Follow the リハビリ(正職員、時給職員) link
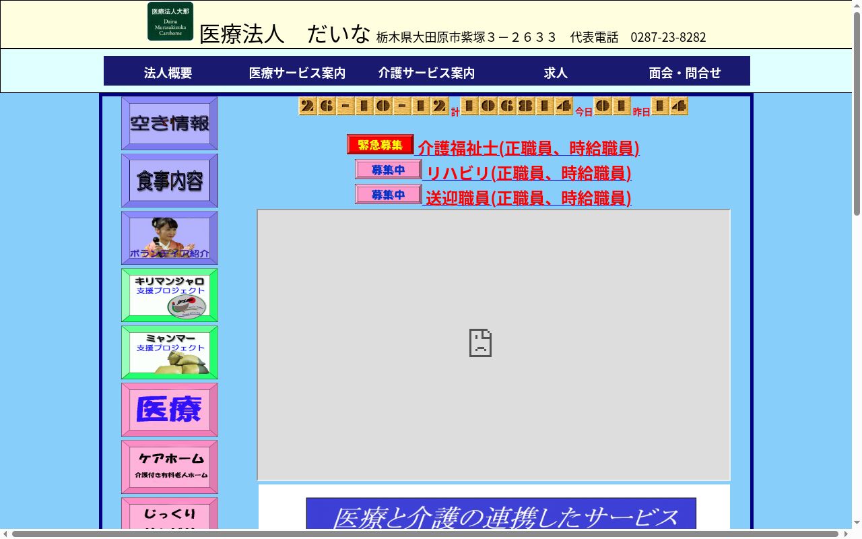 (529, 173)
